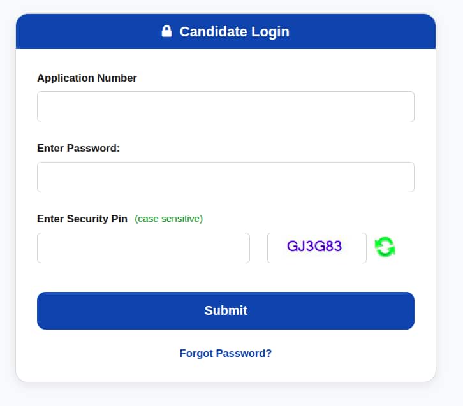
Task: Click the GJ3G83 captcha image
Action: tap(317, 248)
